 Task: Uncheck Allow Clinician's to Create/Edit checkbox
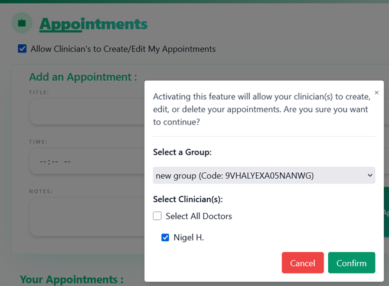point(22,49)
